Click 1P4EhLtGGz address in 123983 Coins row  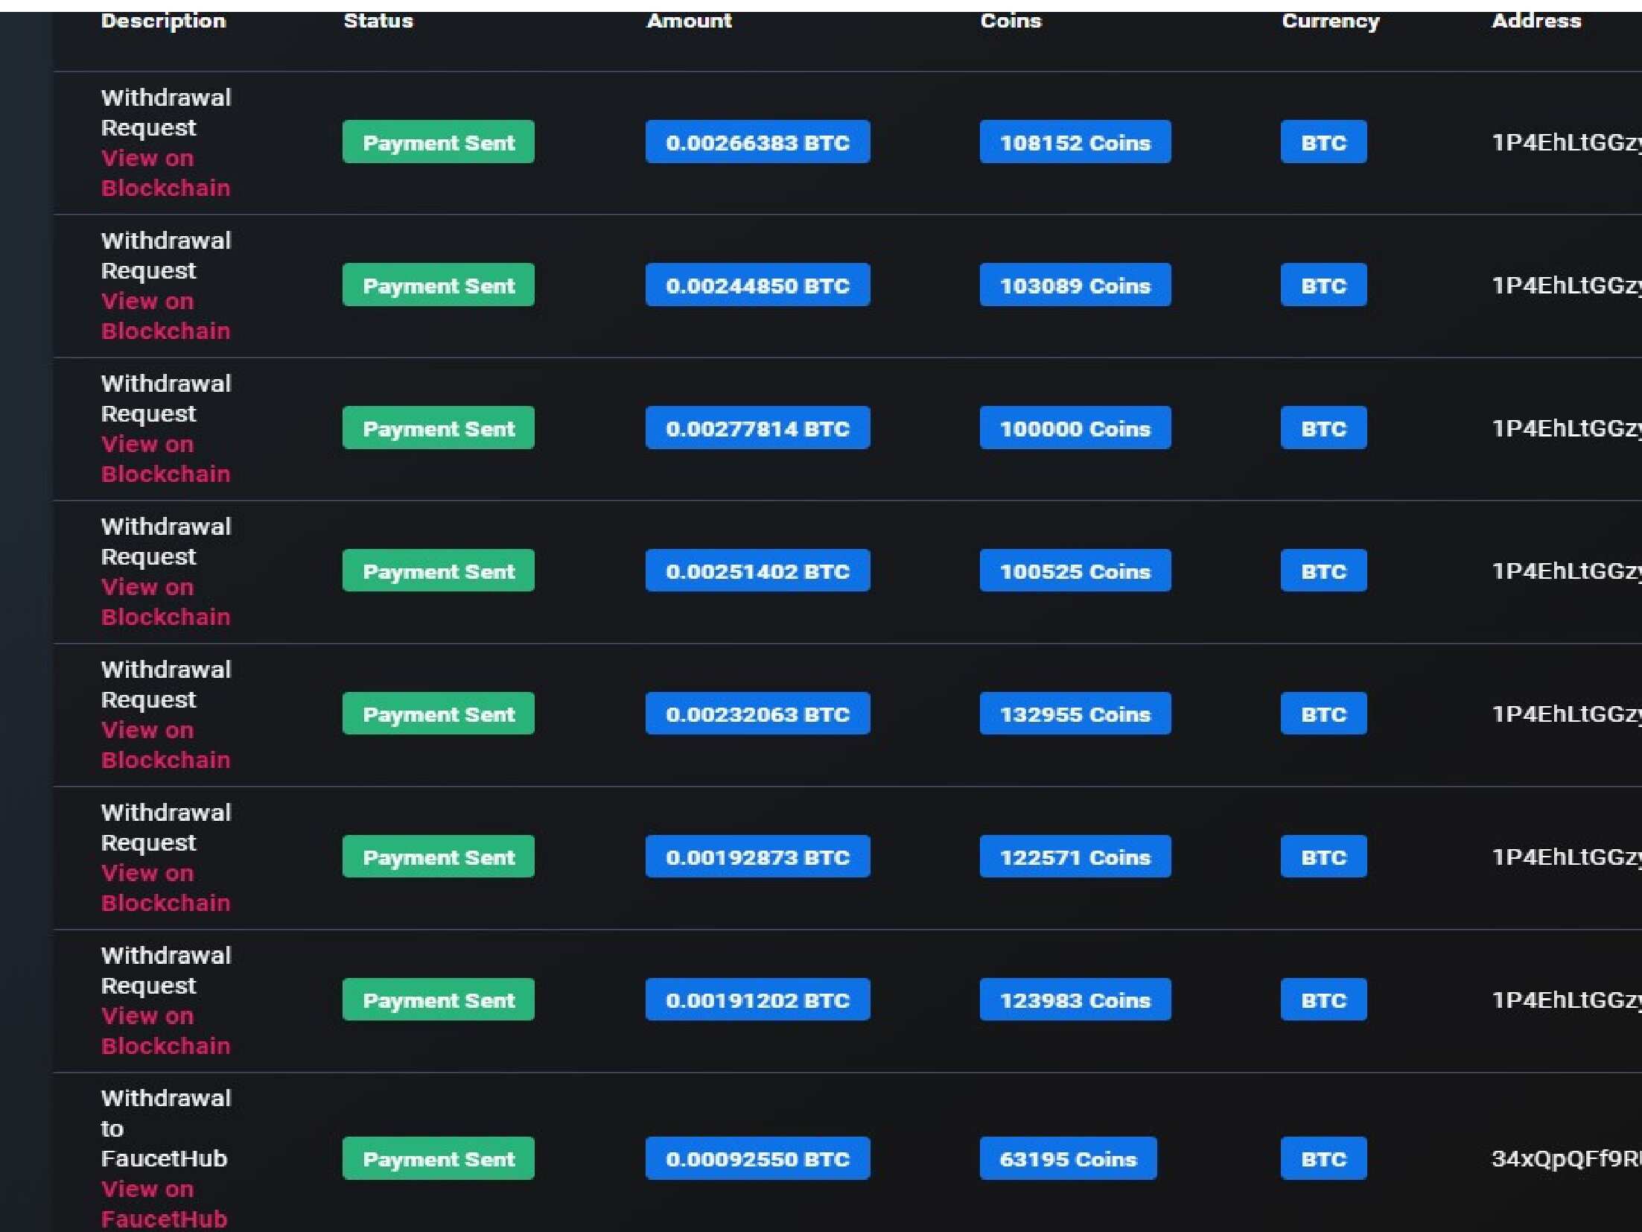[x=1567, y=1000]
